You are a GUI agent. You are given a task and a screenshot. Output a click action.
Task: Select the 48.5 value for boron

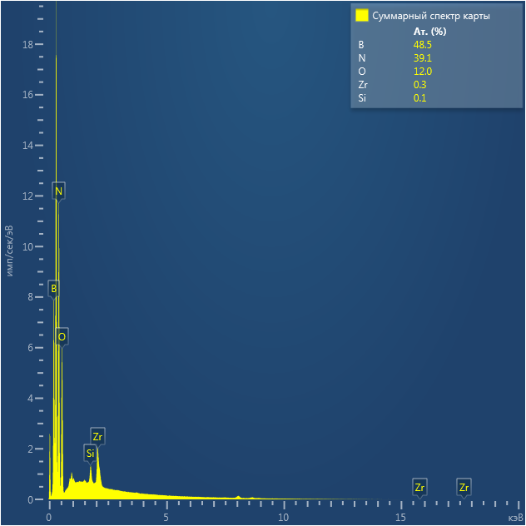(422, 45)
